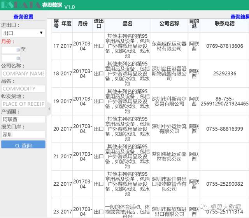Click the 报关口岸 field containing 深圳
The height and width of the screenshot is (218, 249).
pos(23,135)
